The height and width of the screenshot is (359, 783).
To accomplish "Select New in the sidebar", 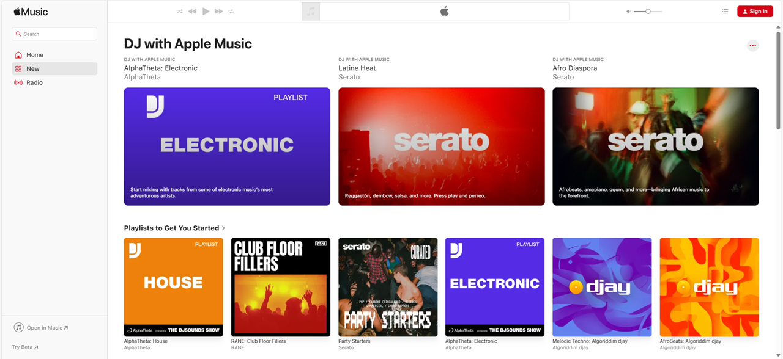I will tap(54, 69).
